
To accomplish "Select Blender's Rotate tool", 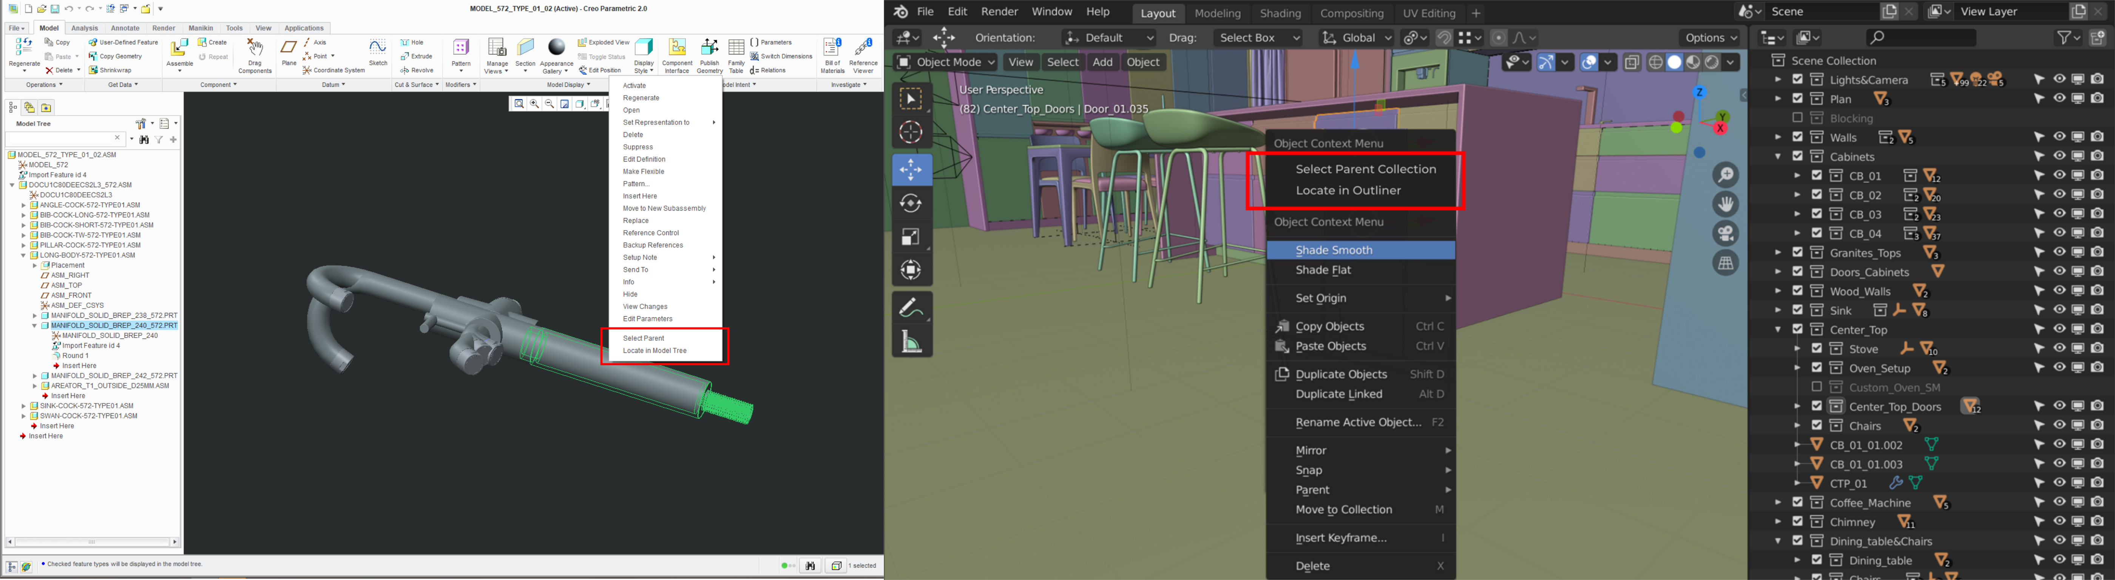I will (911, 203).
